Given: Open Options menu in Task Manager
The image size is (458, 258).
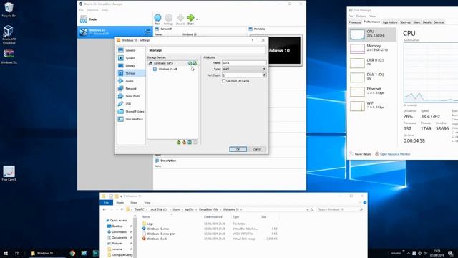Looking at the screenshot, I should tap(361, 16).
